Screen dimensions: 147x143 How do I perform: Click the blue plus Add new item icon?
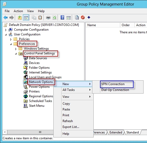click(89, 17)
